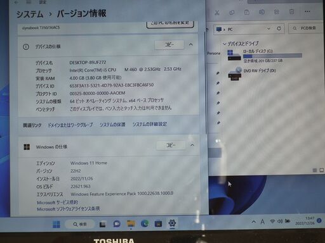Open the clock showing 2022/12/26
Screen dimensions: 325x243
click(x=305, y=221)
